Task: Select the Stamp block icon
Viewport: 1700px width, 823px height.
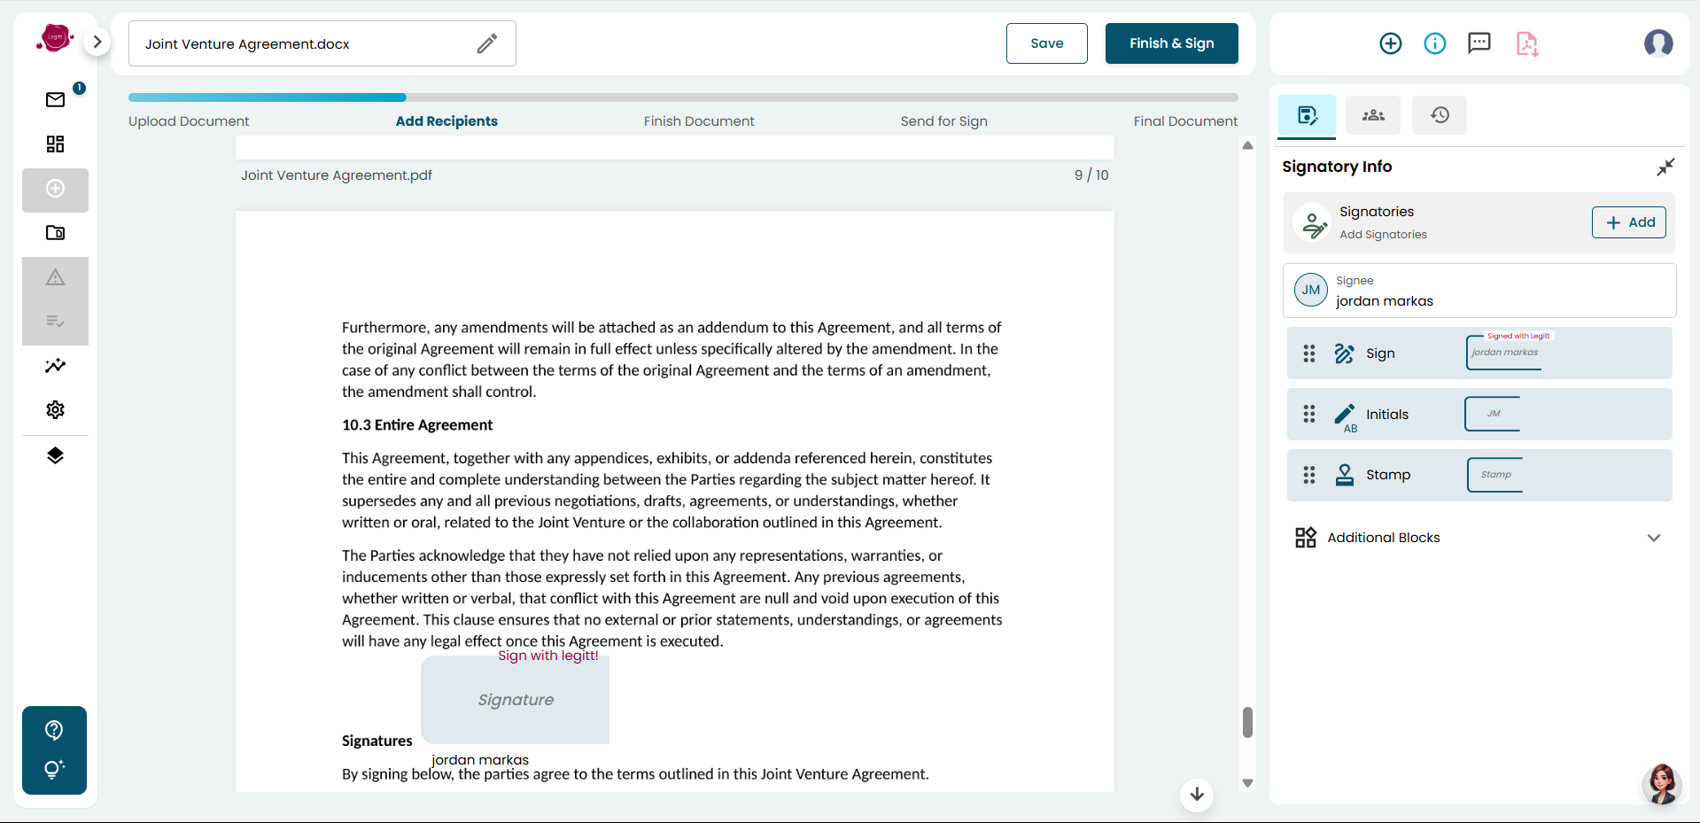Action: click(x=1345, y=475)
